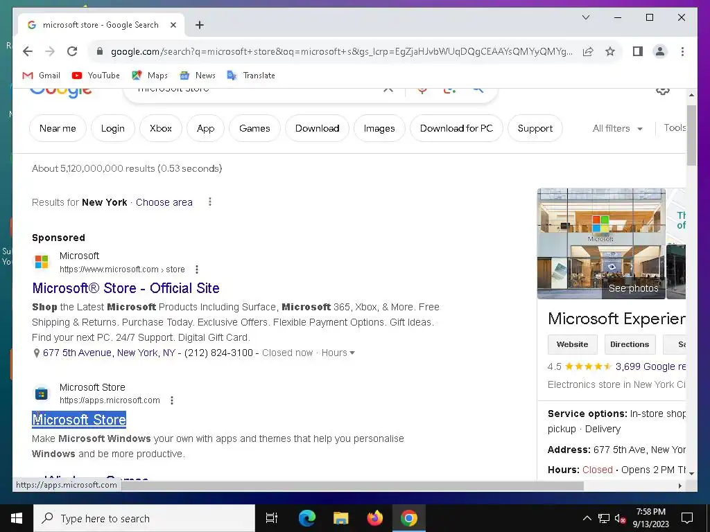Click the padlock site info icon

click(100, 51)
